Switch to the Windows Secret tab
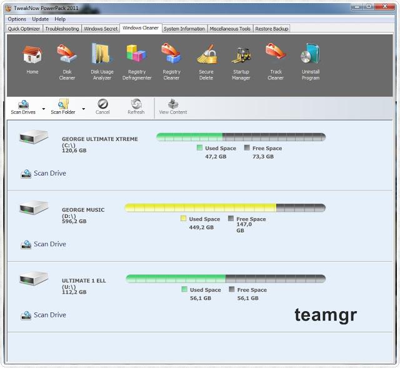 101,29
